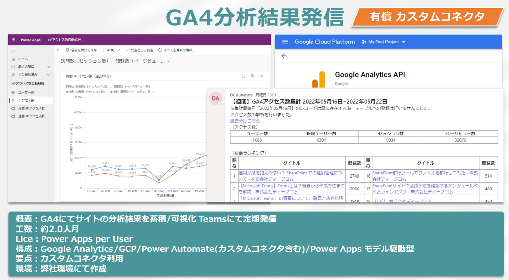Open the 運用が頭を抱えやすい？ SharePoint article link
Viewport: 509px width, 280px height.
(x=291, y=176)
